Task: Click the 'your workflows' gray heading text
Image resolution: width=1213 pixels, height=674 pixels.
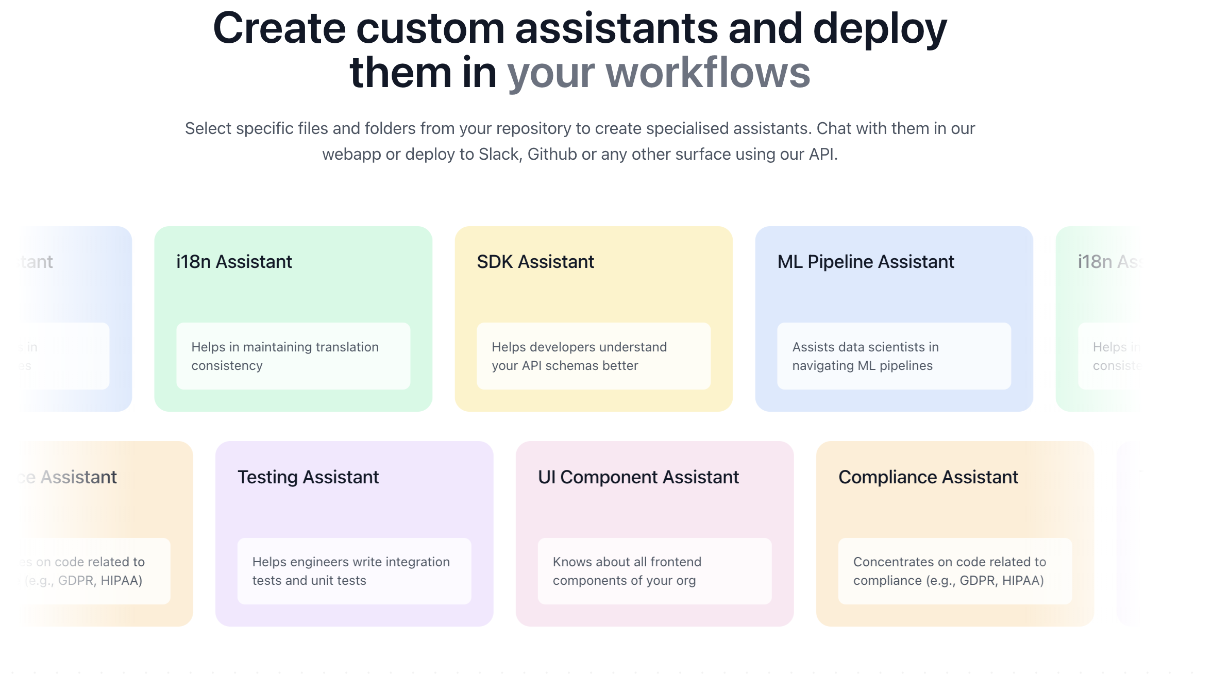Action: pyautogui.click(x=658, y=73)
